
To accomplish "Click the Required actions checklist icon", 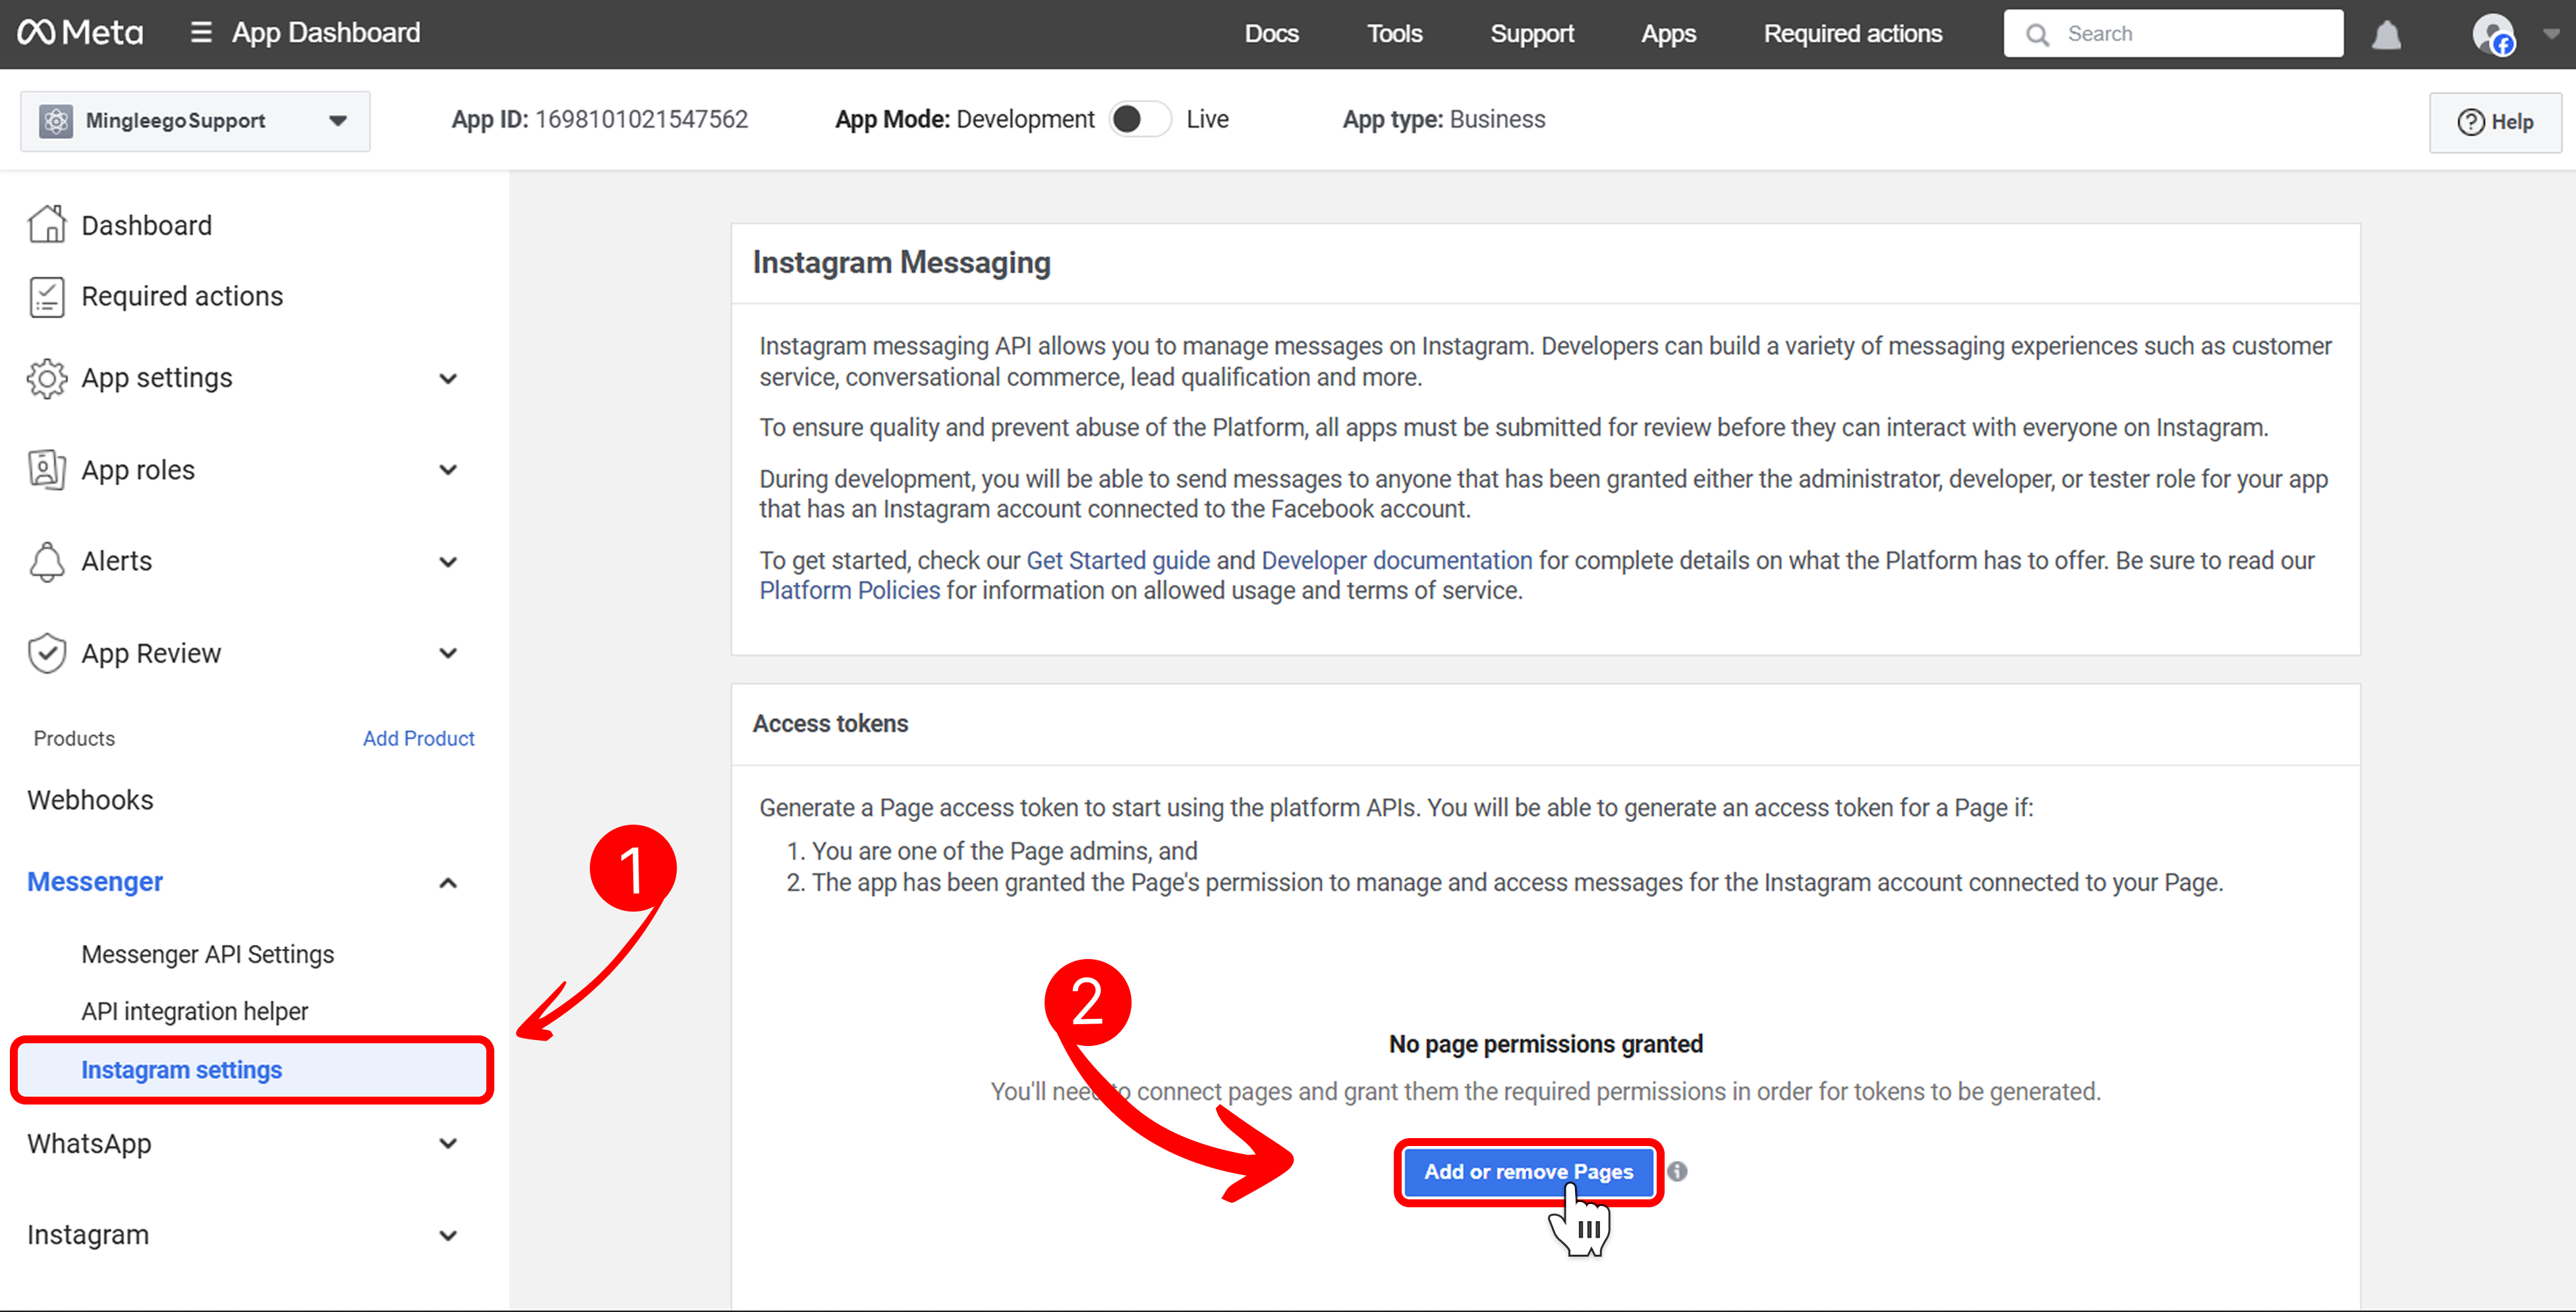I will [47, 297].
